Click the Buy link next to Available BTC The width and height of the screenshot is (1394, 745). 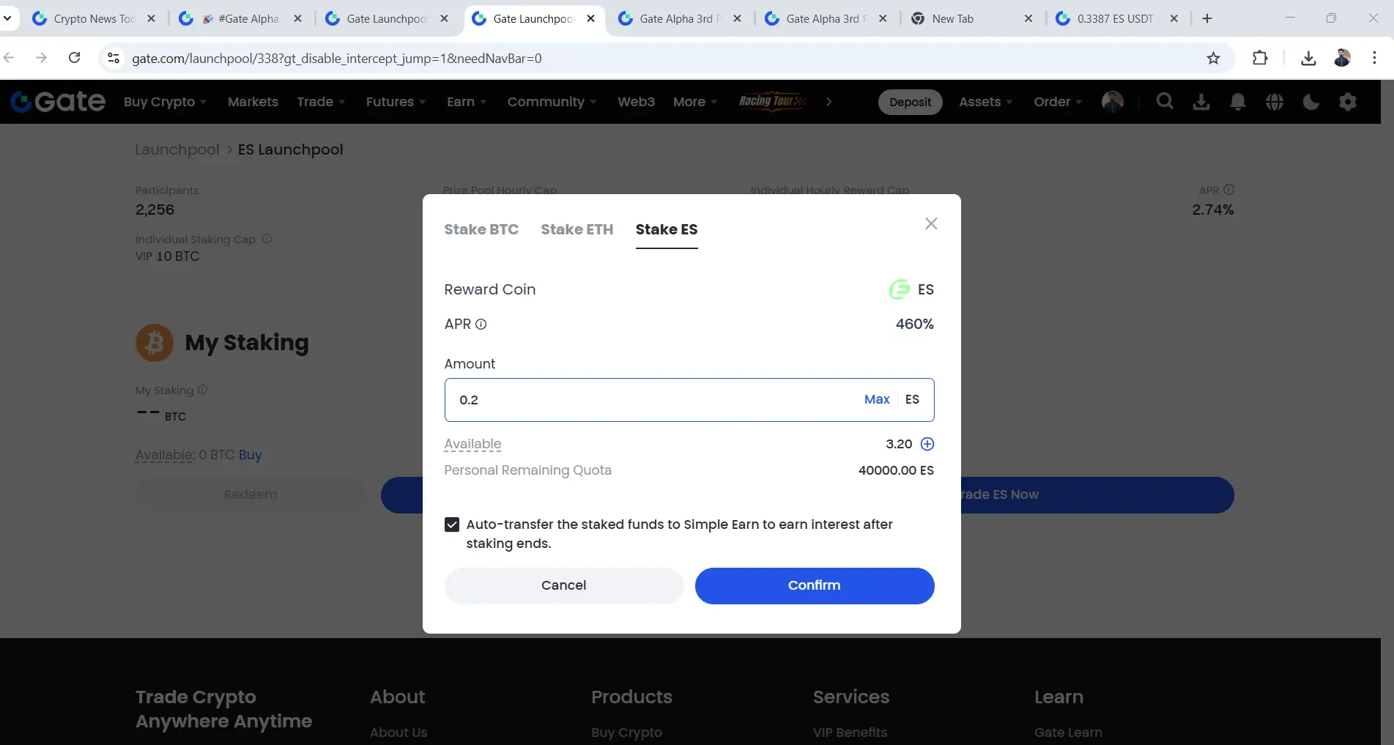coord(250,455)
